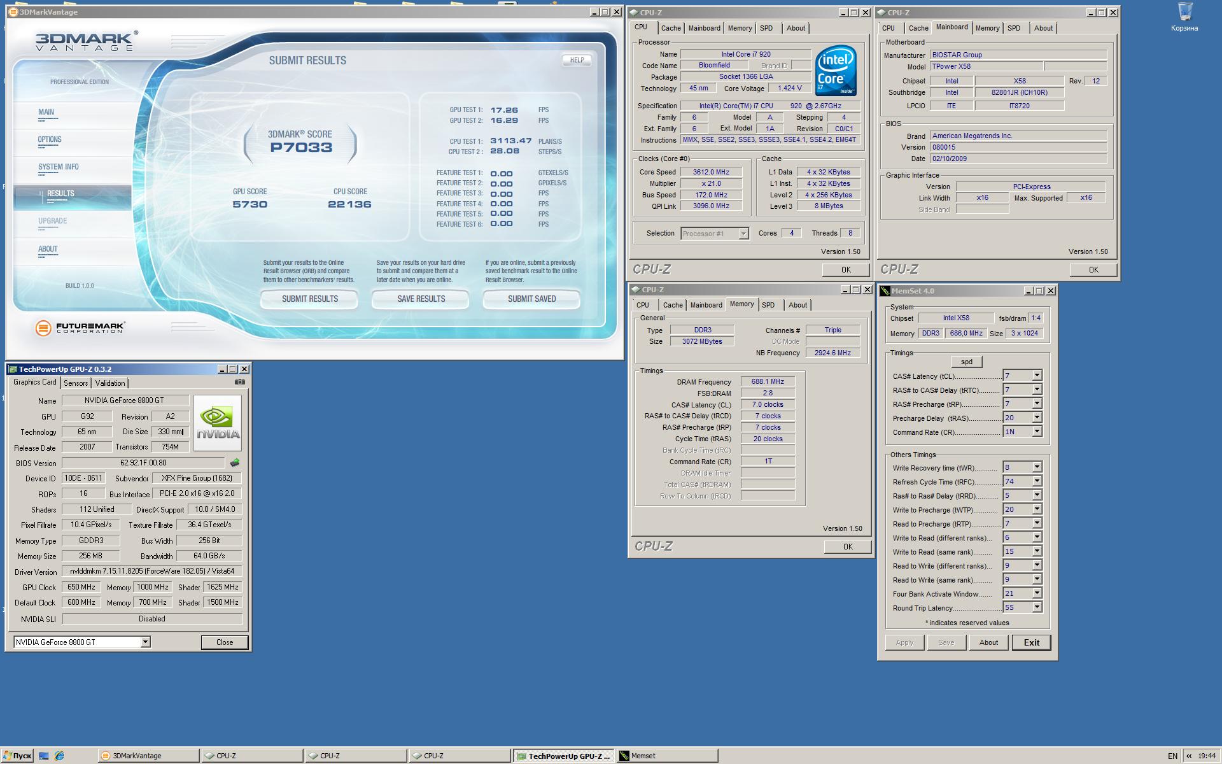Click the 3DMark Vantage title bar icon
The height and width of the screenshot is (764, 1222).
tap(13, 12)
